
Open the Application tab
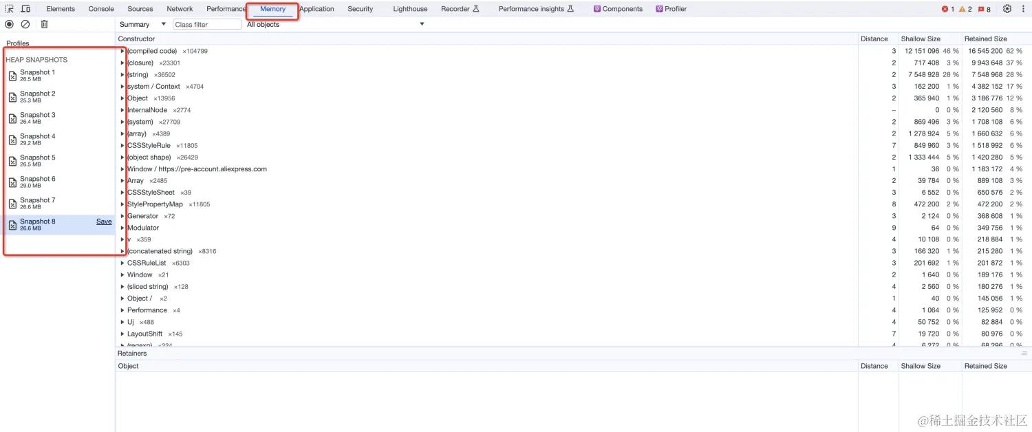pyautogui.click(x=316, y=9)
